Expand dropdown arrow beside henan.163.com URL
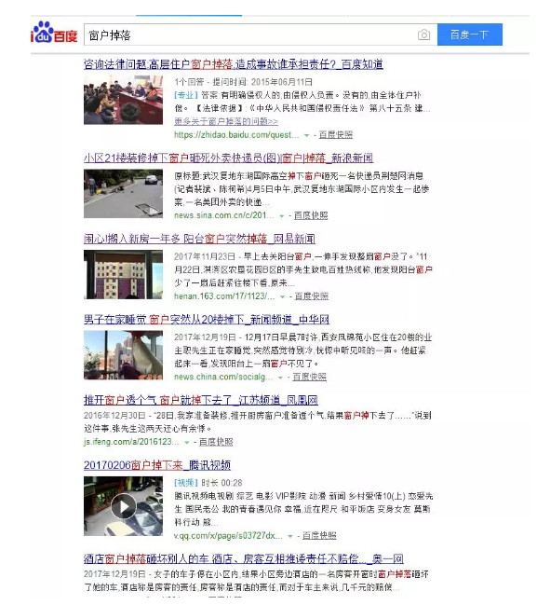The width and height of the screenshot is (537, 605). [282, 296]
